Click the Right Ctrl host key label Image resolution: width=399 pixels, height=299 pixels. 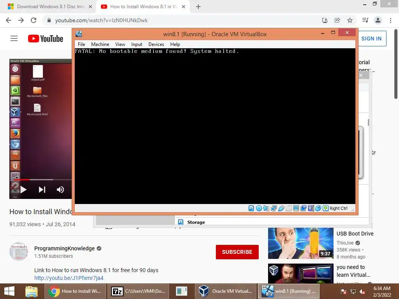[339, 208]
